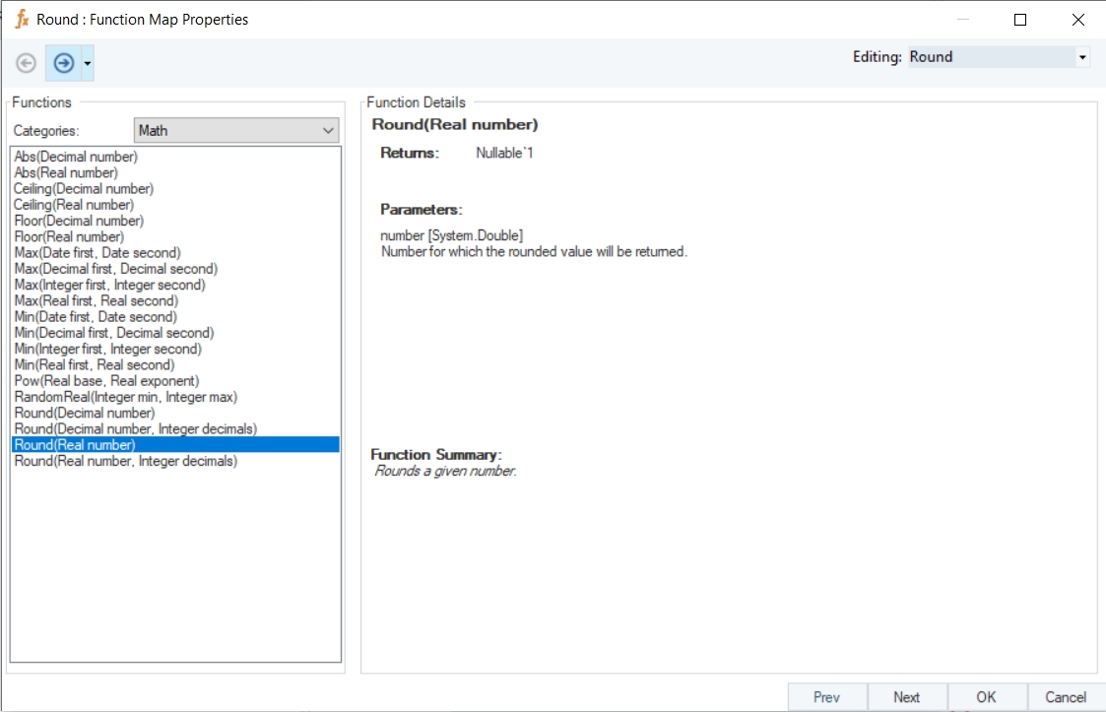Select Ceiling(Real number) in the list
Image resolution: width=1106 pixels, height=712 pixels.
[x=74, y=205]
